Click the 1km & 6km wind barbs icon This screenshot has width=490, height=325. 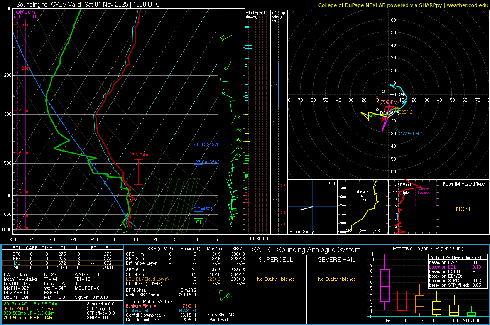(x=225, y=295)
